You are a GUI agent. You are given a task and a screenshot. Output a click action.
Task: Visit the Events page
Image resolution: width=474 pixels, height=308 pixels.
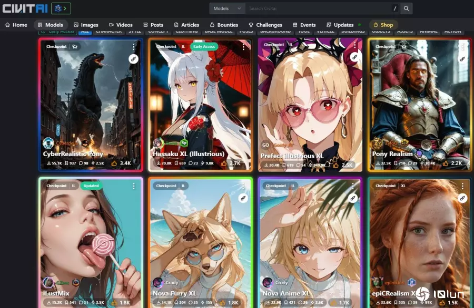pyautogui.click(x=304, y=25)
